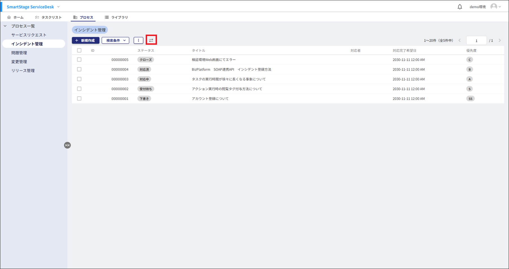This screenshot has width=509, height=269.
Task: Open the user avatar menu
Action: [495, 6]
